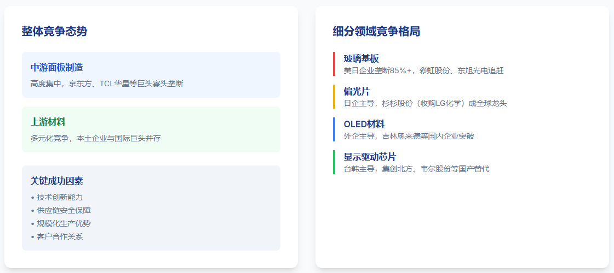The image size is (614, 273).
Task: Select the 中游面板制造 card title
Action: click(57, 67)
